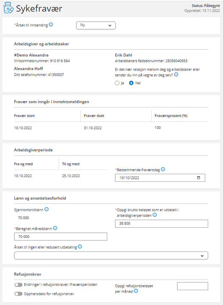Click the refusjonsbeløpet per måned input box

(x=192, y=286)
